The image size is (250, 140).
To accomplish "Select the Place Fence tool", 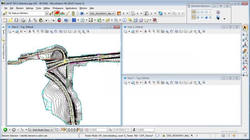I will pyautogui.click(x=245, y=34).
